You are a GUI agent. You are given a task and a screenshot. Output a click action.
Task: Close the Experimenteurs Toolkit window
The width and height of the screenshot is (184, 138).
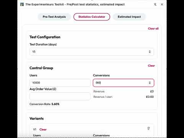[x=162, y=5]
